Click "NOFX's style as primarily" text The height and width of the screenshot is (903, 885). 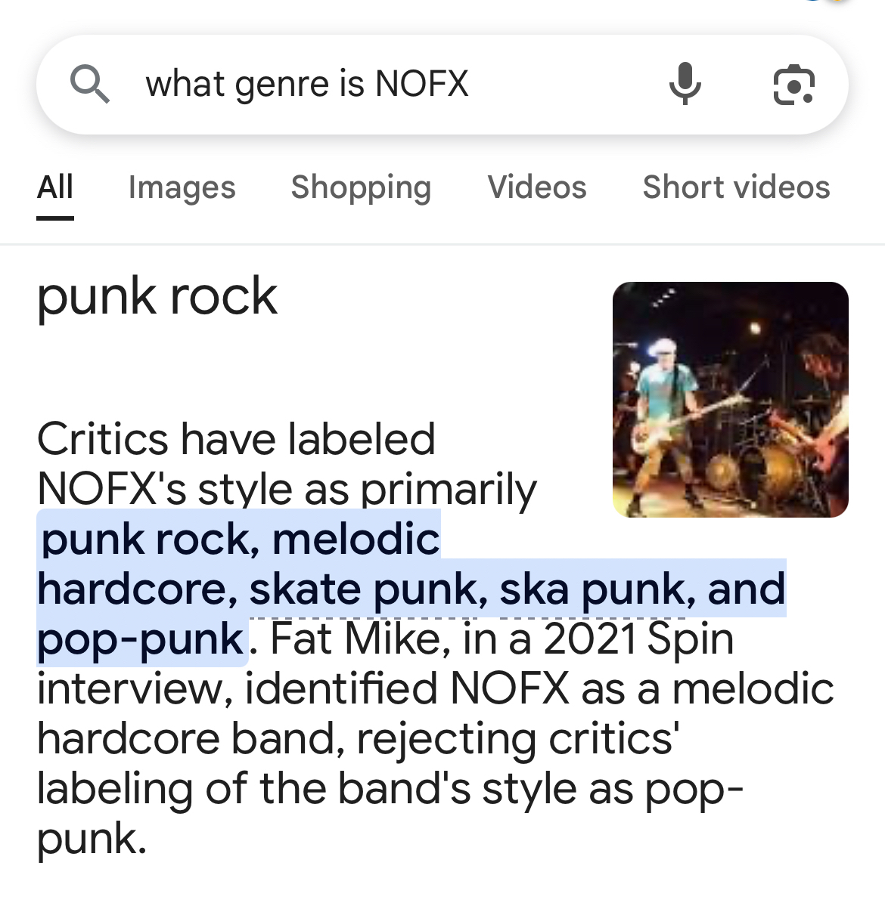pos(287,489)
